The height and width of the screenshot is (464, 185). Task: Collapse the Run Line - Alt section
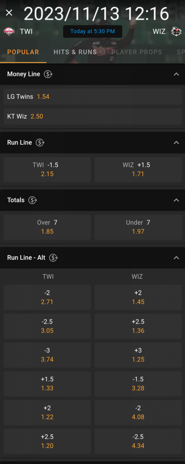[177, 258]
